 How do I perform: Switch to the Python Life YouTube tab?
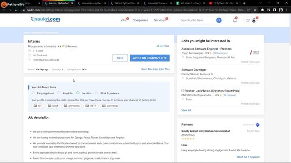click(223, 3)
